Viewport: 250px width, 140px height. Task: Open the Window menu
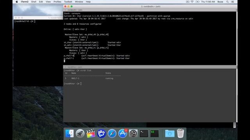click(x=79, y=2)
